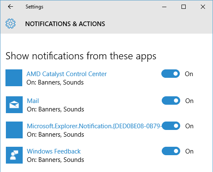Click the NOTIFICATIONS & ACTIONS header
The height and width of the screenshot is (172, 213).
tap(65, 24)
